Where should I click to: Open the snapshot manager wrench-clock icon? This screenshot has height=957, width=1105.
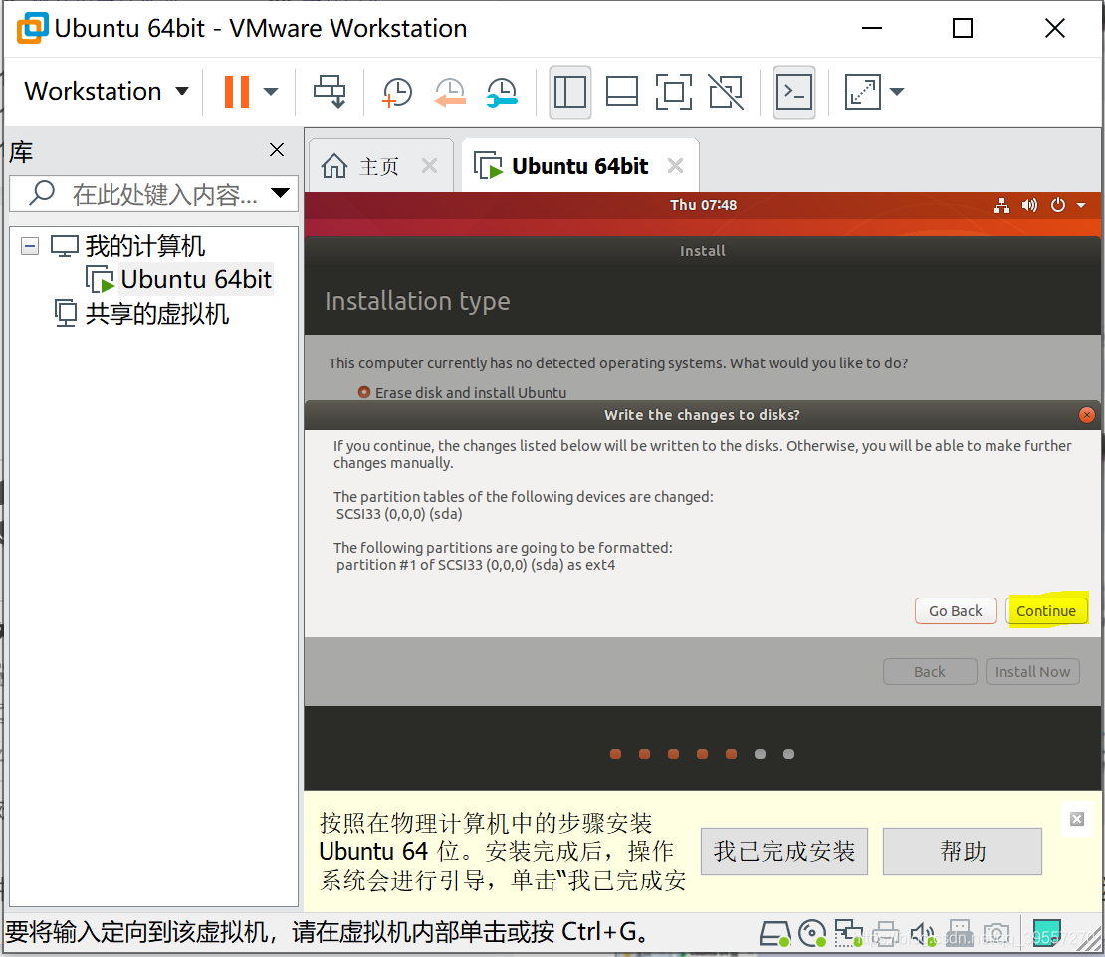coord(502,93)
